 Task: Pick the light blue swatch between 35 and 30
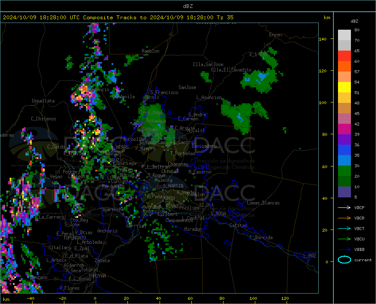[344, 161]
